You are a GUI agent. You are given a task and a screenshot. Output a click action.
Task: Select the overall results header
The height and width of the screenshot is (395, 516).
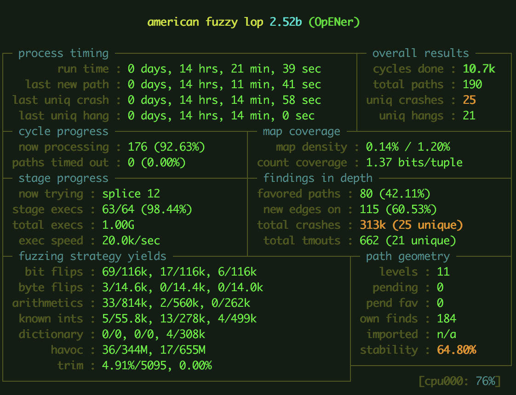point(422,53)
